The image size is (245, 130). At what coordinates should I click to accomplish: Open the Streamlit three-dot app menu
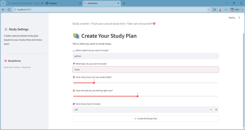click(x=239, y=18)
